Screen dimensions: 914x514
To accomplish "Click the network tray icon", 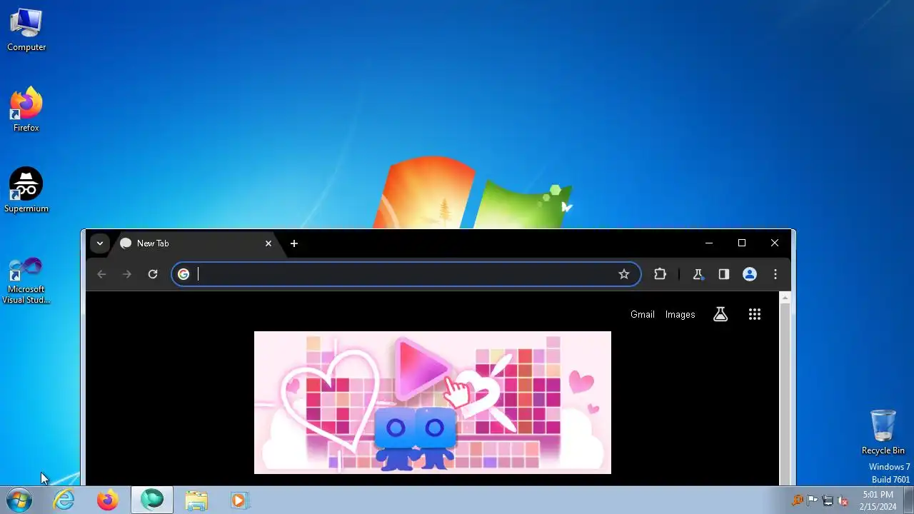I will click(828, 500).
